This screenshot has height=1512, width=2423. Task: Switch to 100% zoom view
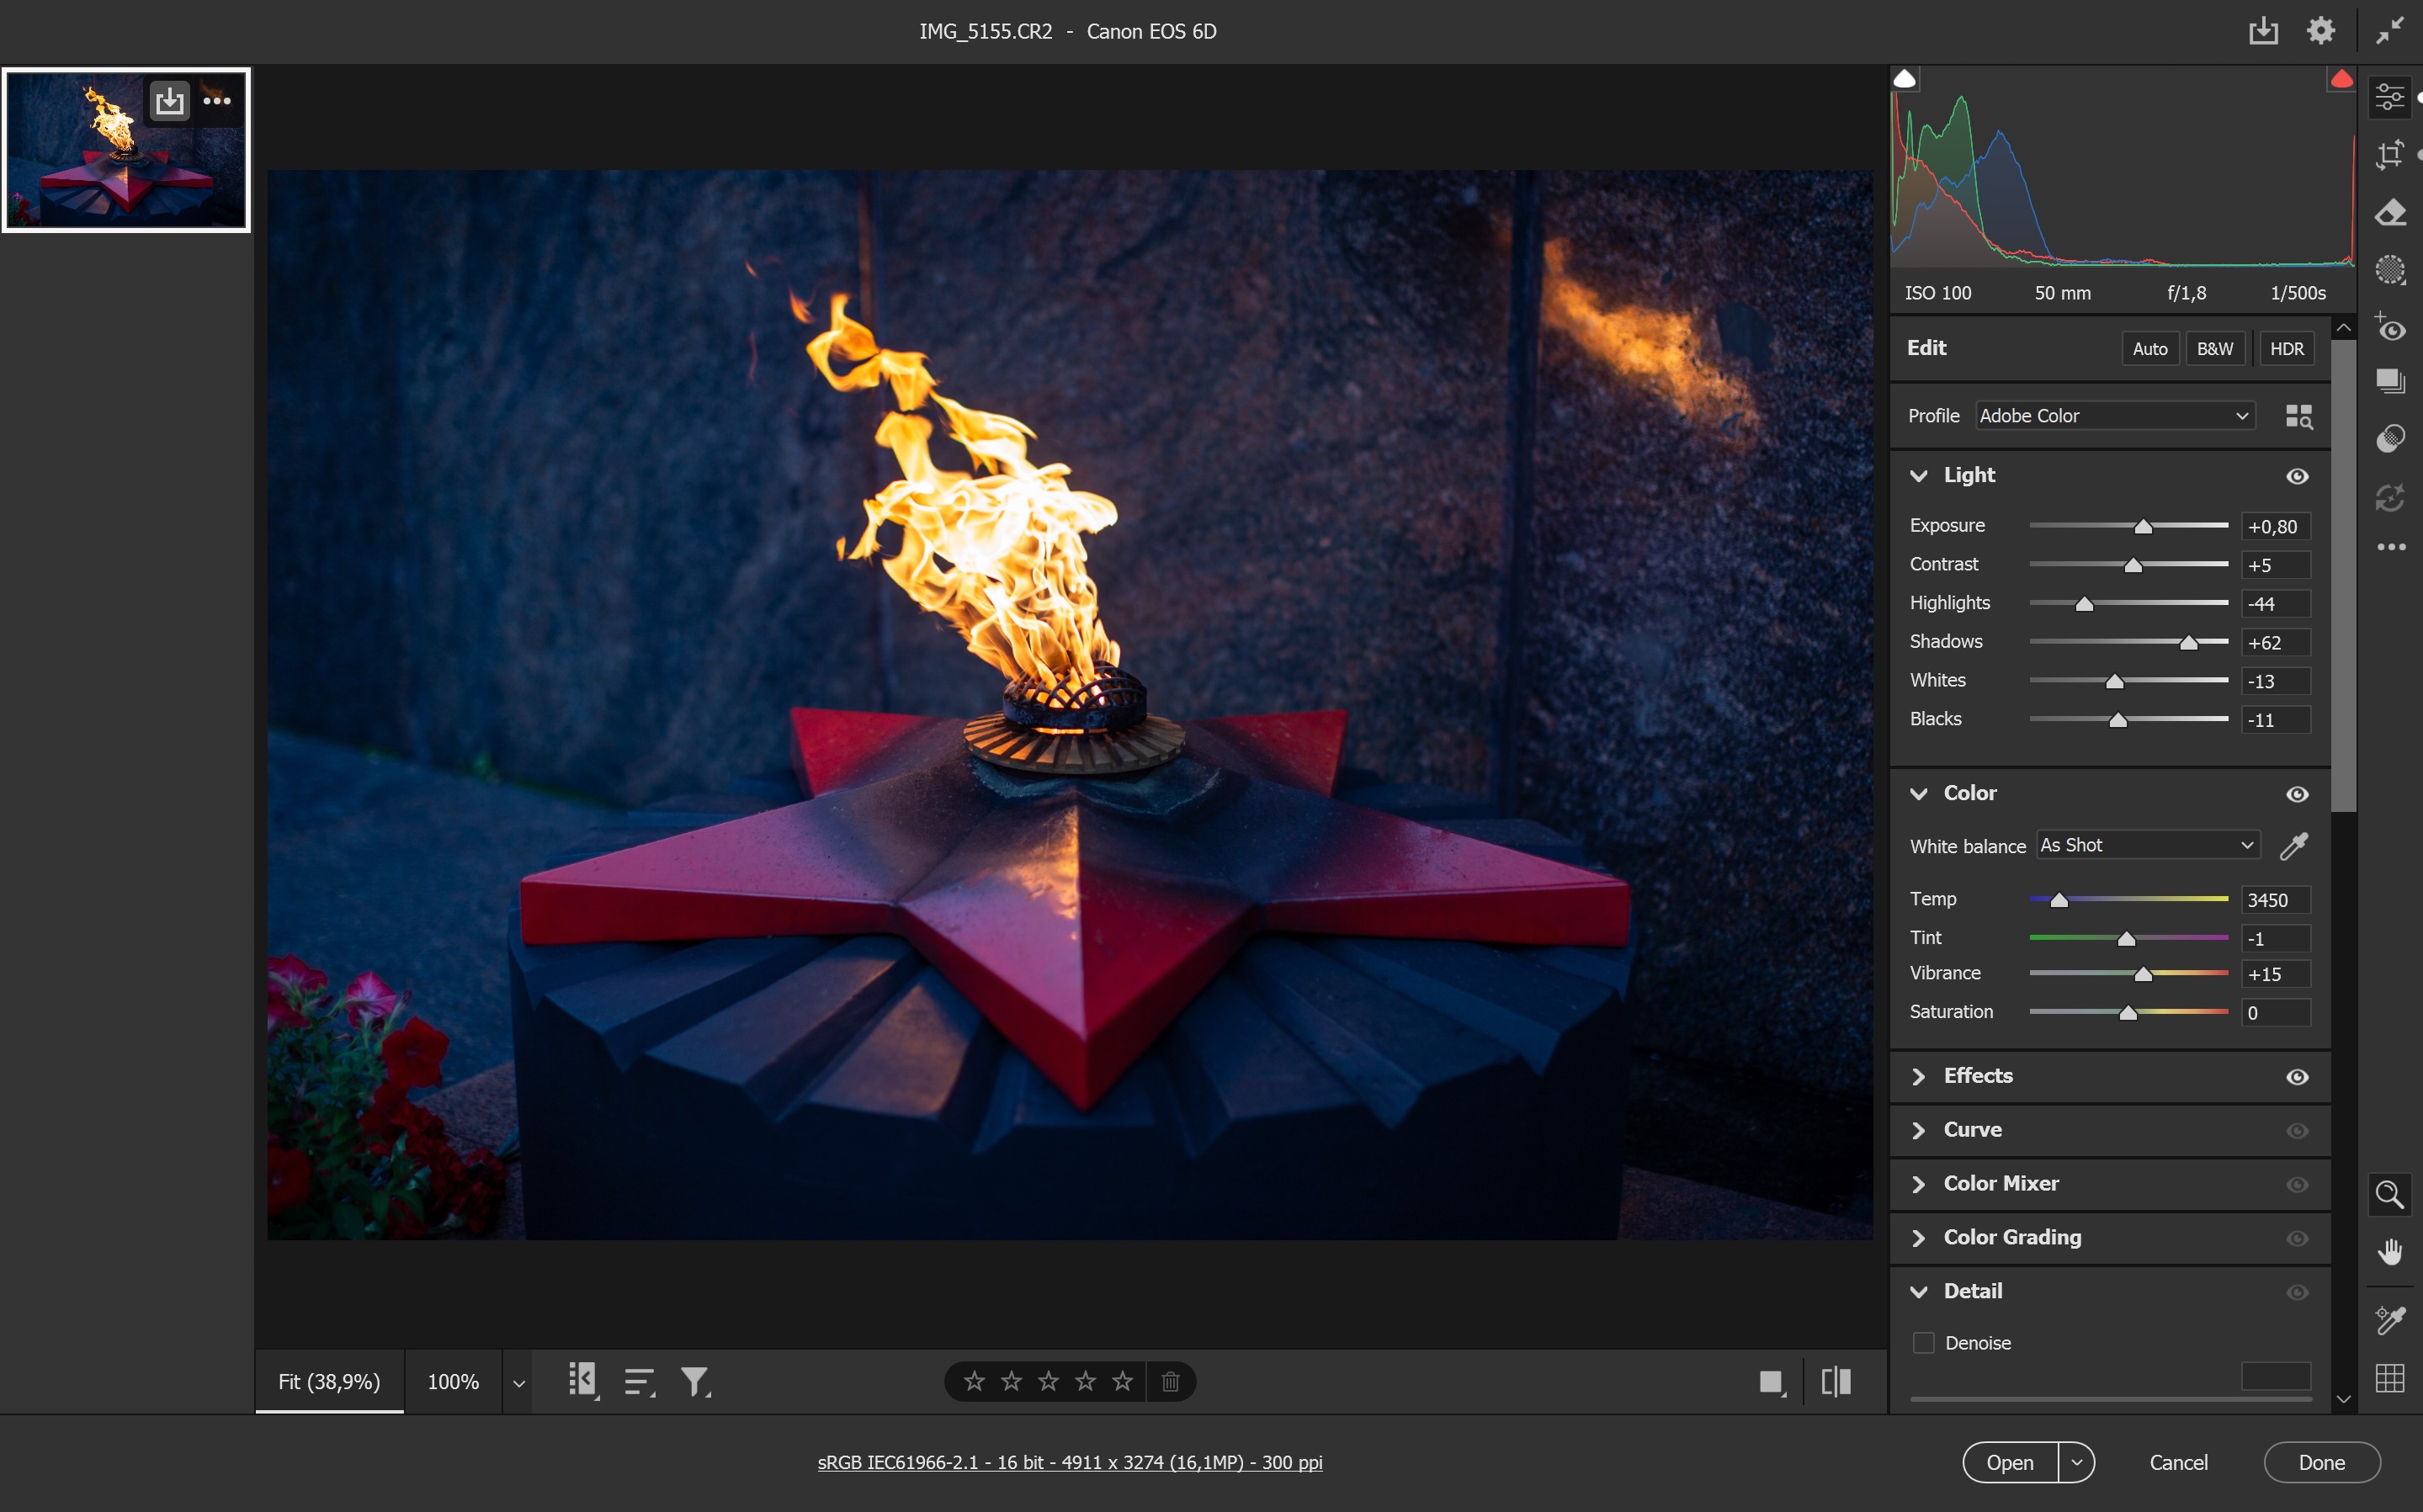[453, 1381]
